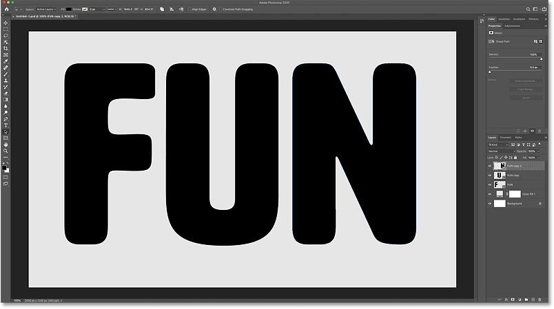Image resolution: width=554 pixels, height=309 pixels.
Task: Click the Home icon in the options bar
Action: pyautogui.click(x=6, y=10)
